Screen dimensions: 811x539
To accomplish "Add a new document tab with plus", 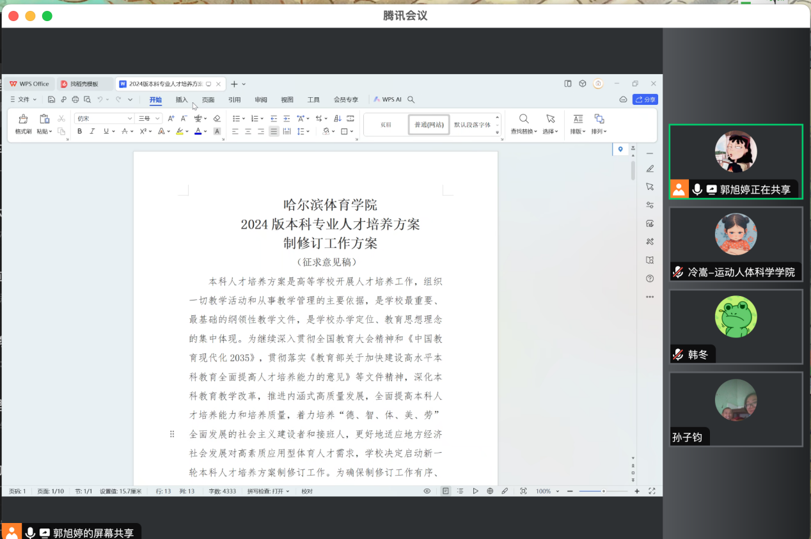I will pyautogui.click(x=234, y=84).
